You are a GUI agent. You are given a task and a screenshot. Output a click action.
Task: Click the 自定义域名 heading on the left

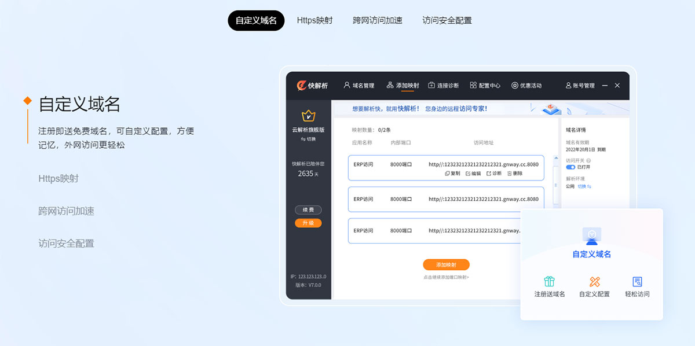79,104
